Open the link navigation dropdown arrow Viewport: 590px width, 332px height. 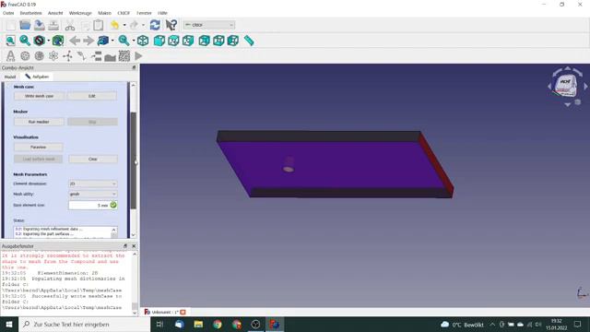coord(112,41)
